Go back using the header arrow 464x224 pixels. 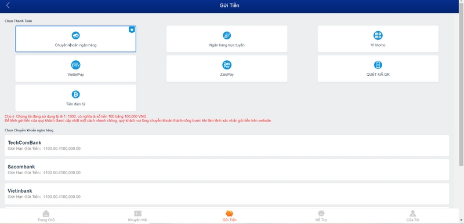8,5
